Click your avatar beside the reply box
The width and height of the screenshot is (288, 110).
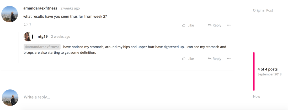coord(10,98)
